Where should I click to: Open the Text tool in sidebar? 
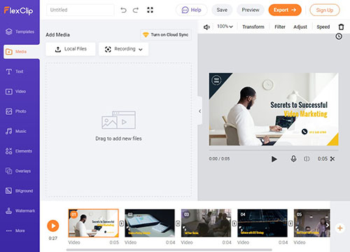[x=15, y=71]
